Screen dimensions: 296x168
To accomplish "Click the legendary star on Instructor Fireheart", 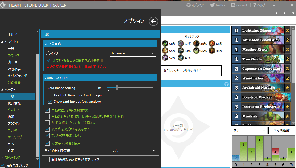I will coord(287,107).
